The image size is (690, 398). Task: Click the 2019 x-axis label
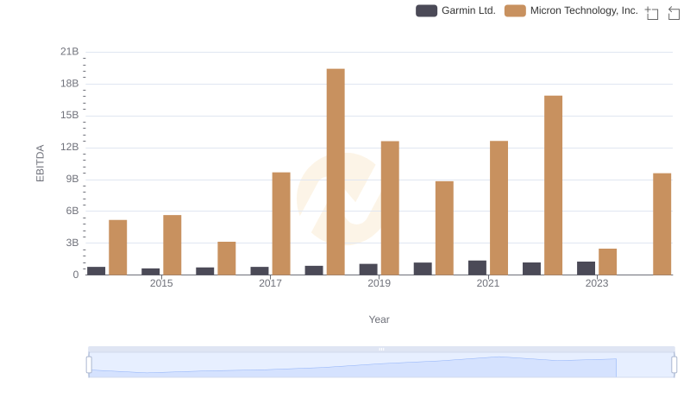[x=379, y=283]
